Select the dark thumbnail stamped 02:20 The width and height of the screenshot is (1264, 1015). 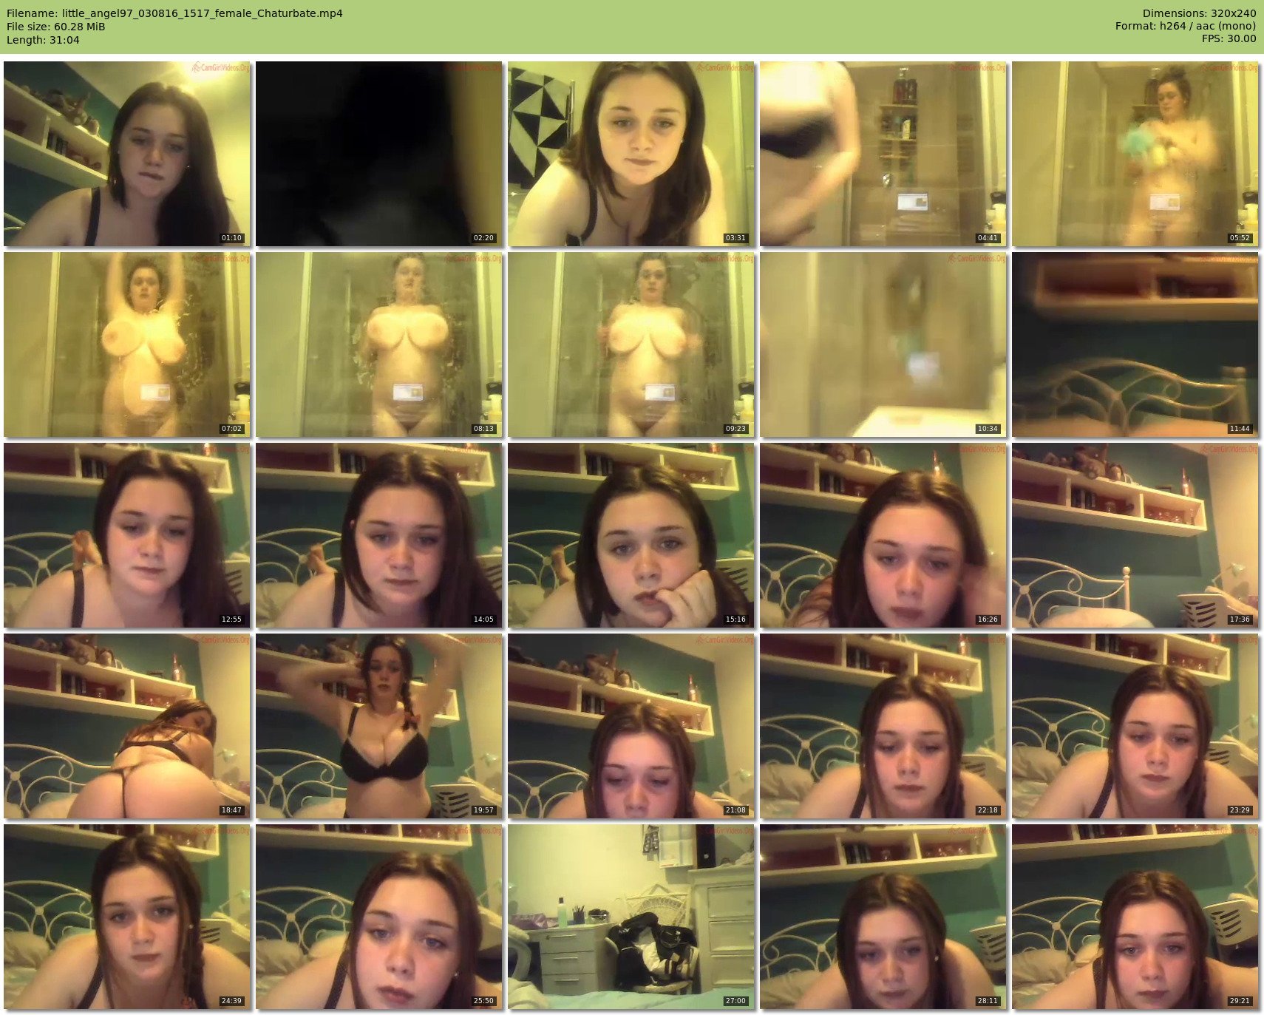(x=379, y=154)
